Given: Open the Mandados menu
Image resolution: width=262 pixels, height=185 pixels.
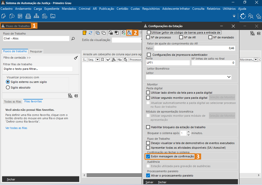Looking at the screenshot, I should [x=69, y=9].
